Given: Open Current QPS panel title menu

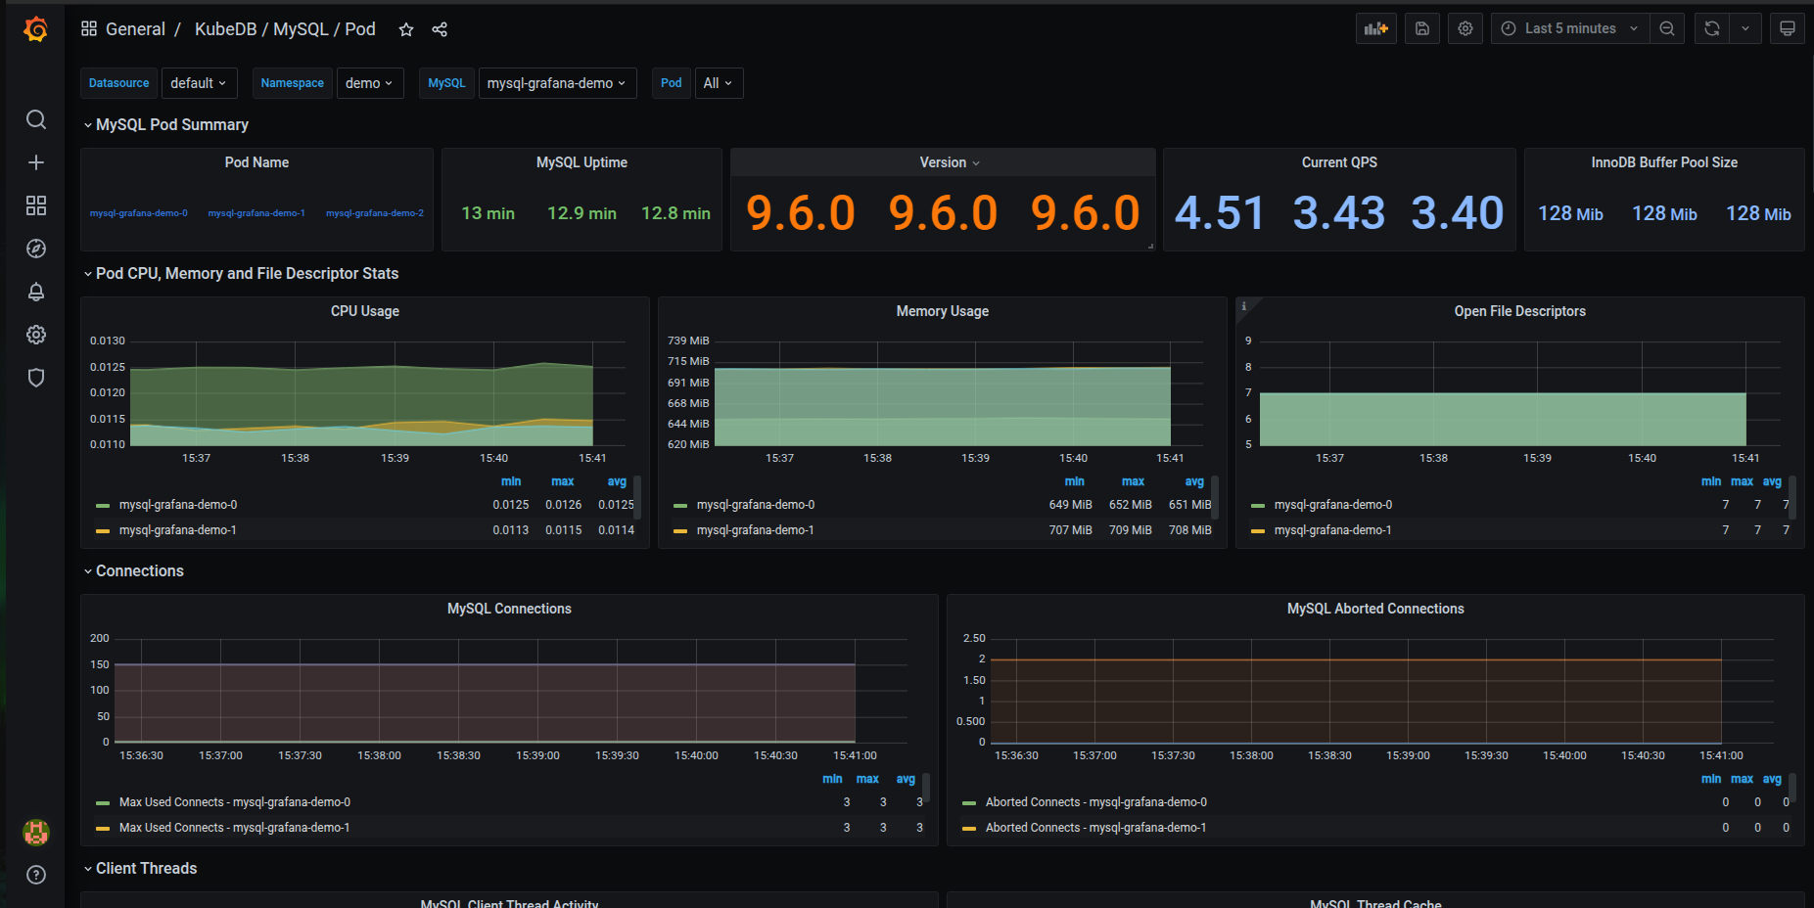Looking at the screenshot, I should (1339, 162).
